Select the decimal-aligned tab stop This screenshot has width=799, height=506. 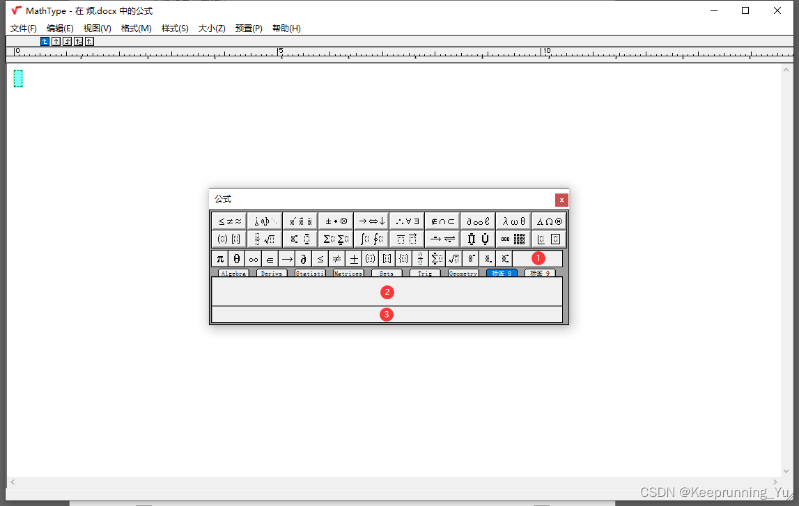90,41
